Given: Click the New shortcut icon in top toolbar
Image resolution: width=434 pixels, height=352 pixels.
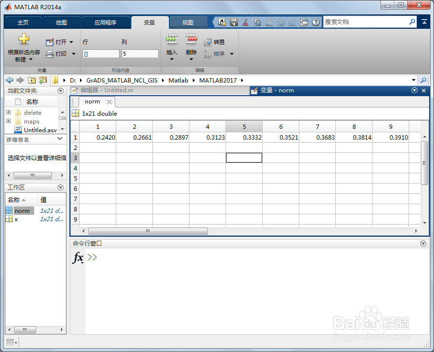Looking at the screenshot, I should (x=222, y=22).
